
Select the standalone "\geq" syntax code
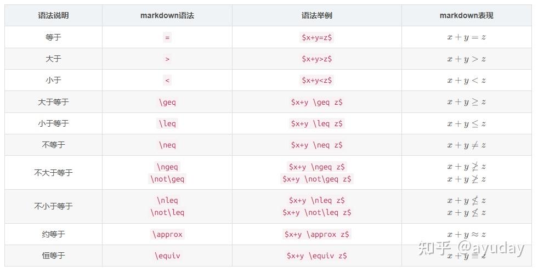(167, 102)
